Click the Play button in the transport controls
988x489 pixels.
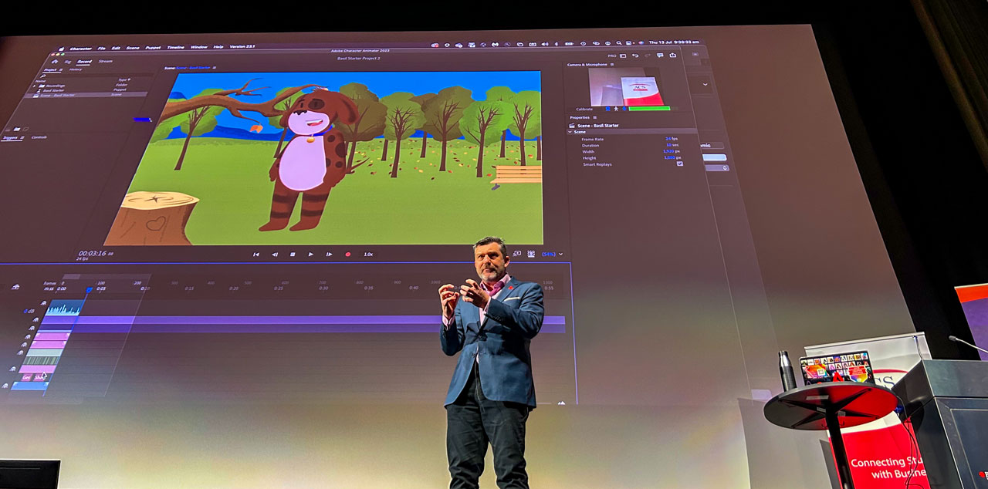pos(311,254)
